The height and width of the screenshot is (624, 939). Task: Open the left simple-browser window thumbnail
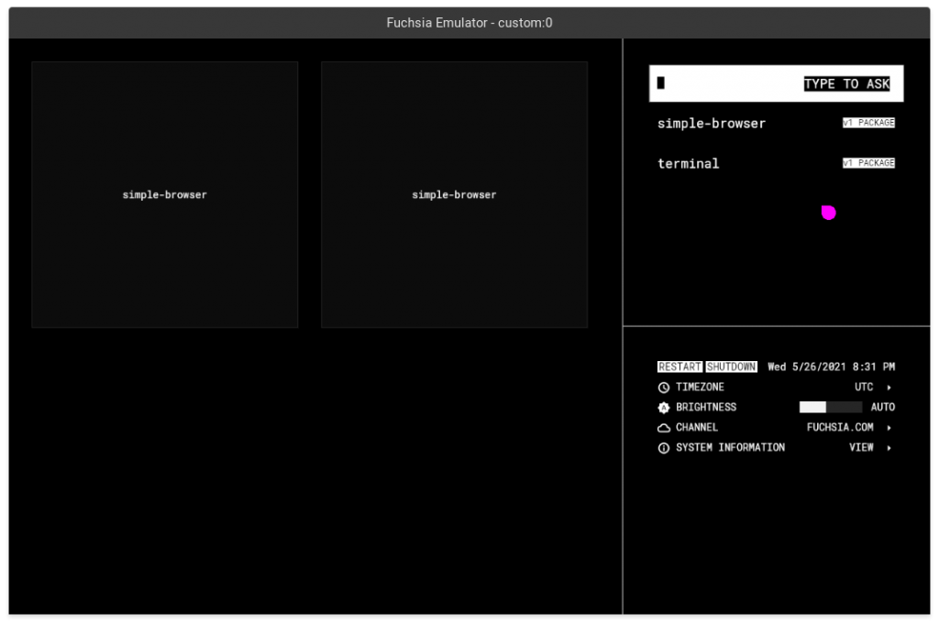pyautogui.click(x=165, y=194)
